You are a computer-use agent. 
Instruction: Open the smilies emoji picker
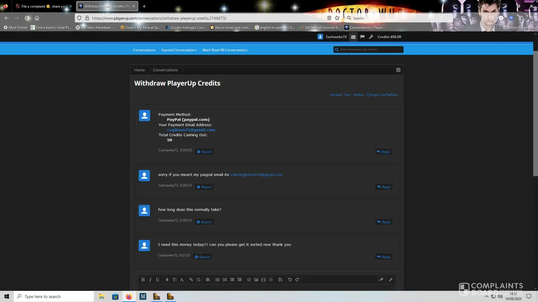pos(249,280)
